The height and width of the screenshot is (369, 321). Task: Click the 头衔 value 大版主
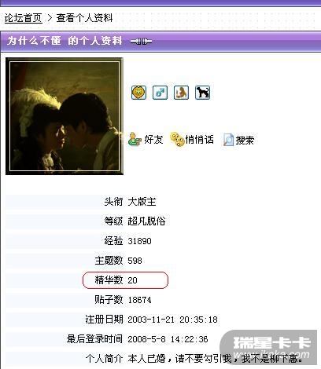click(142, 202)
